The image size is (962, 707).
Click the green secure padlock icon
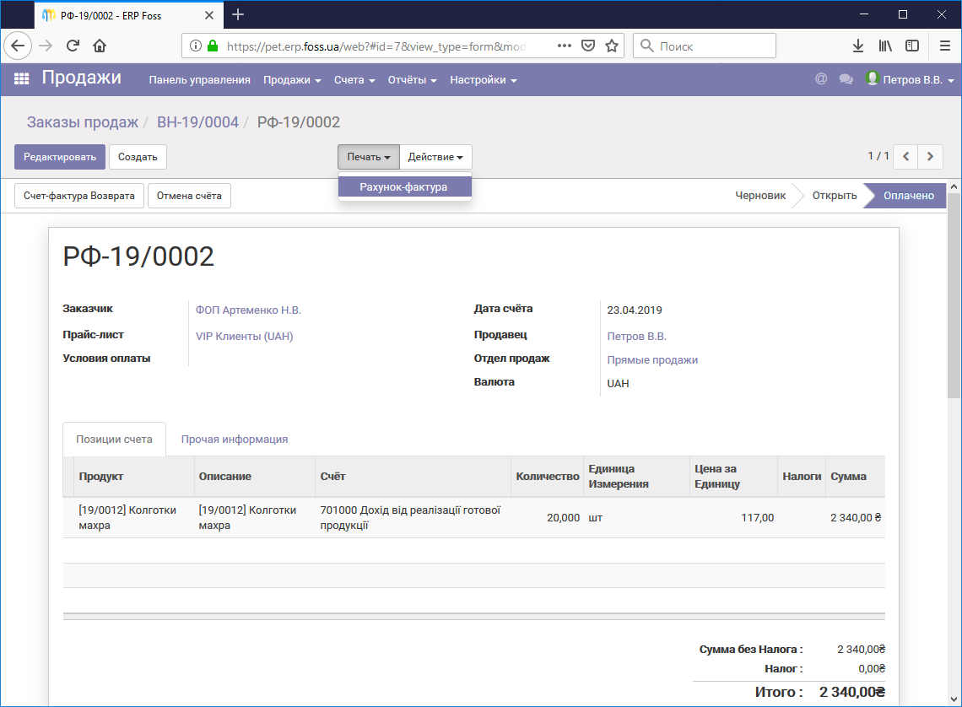click(x=213, y=46)
